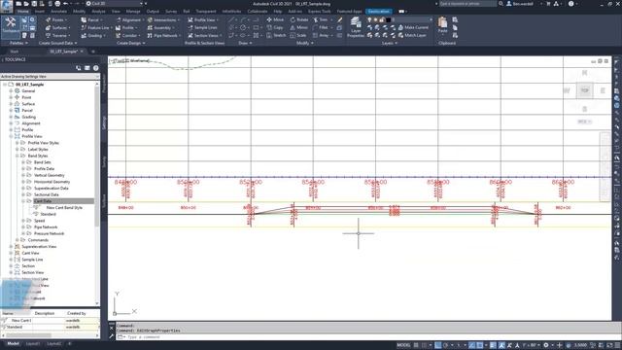Switch to the Home ribbon tab
Viewport: 622px width, 350px height.
(x=22, y=11)
